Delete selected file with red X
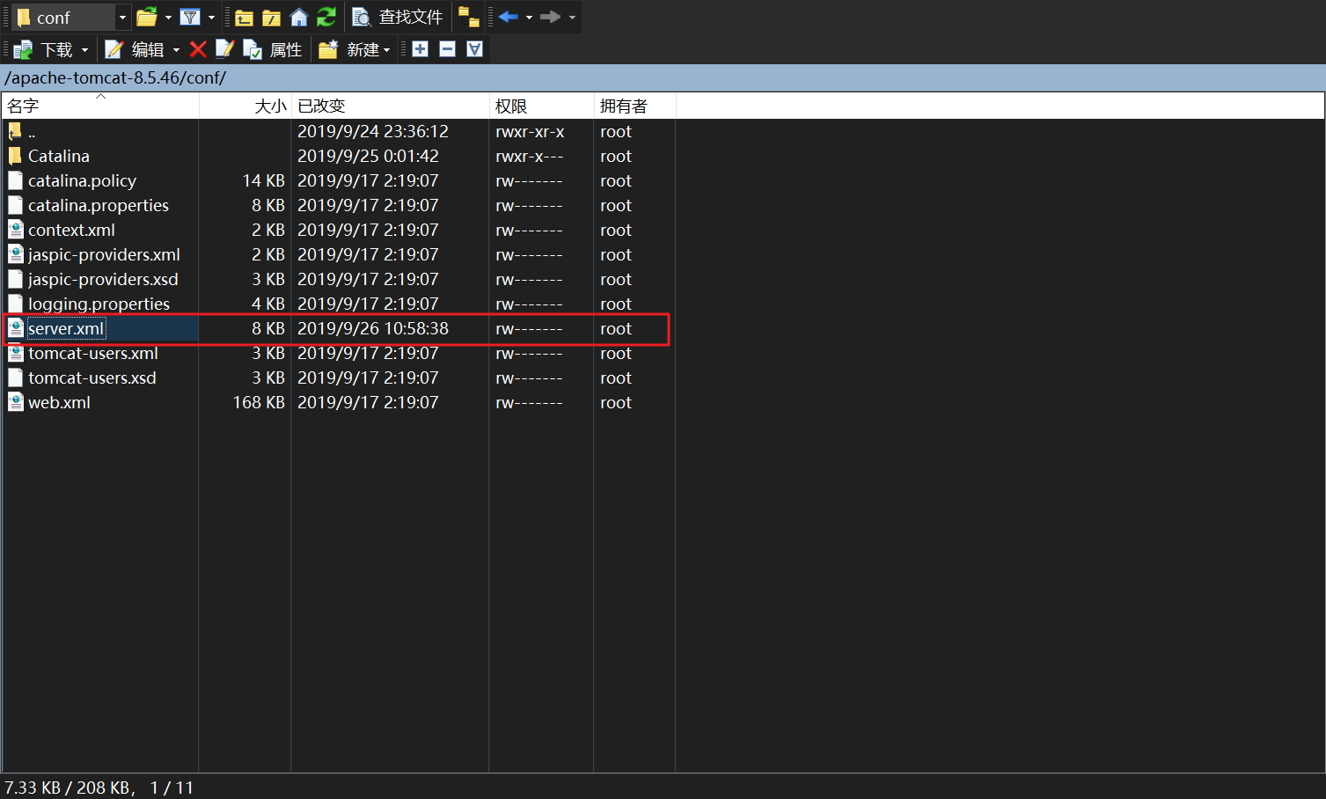This screenshot has height=799, width=1326. pos(198,49)
